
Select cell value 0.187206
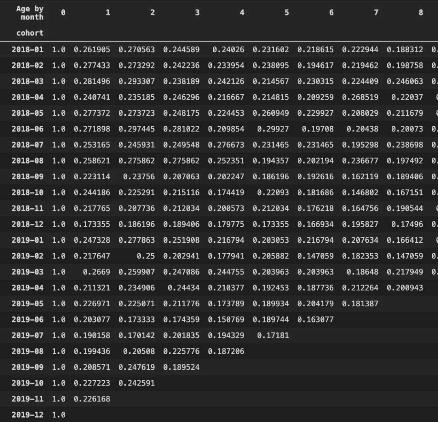(226, 351)
